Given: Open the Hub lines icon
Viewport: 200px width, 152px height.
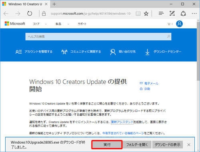Looking at the screenshot, I should coord(161,14).
